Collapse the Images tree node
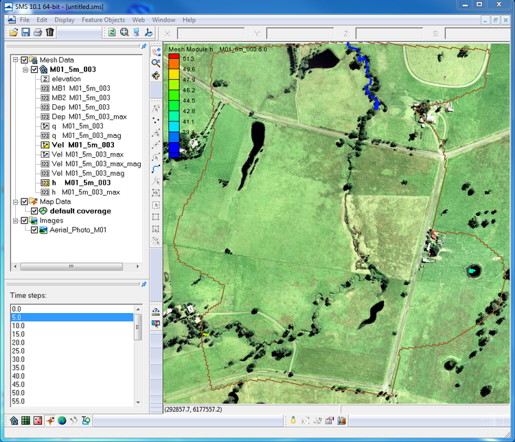Image resolution: width=515 pixels, height=442 pixels. [x=15, y=220]
